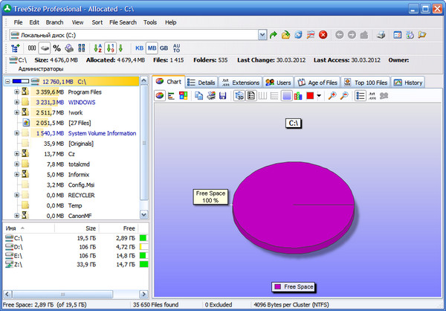This screenshot has width=446, height=311.
Task: Select the bar chart type icon
Action: click(x=172, y=96)
